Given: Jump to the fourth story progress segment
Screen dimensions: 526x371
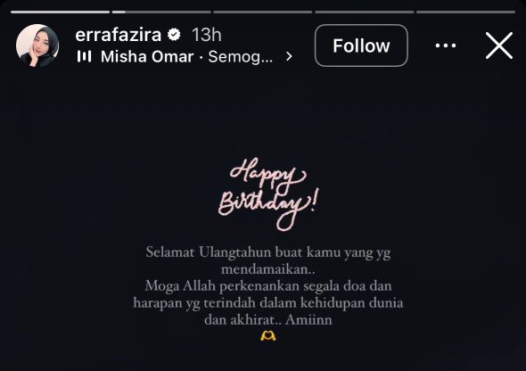Looking at the screenshot, I should click(x=365, y=12).
